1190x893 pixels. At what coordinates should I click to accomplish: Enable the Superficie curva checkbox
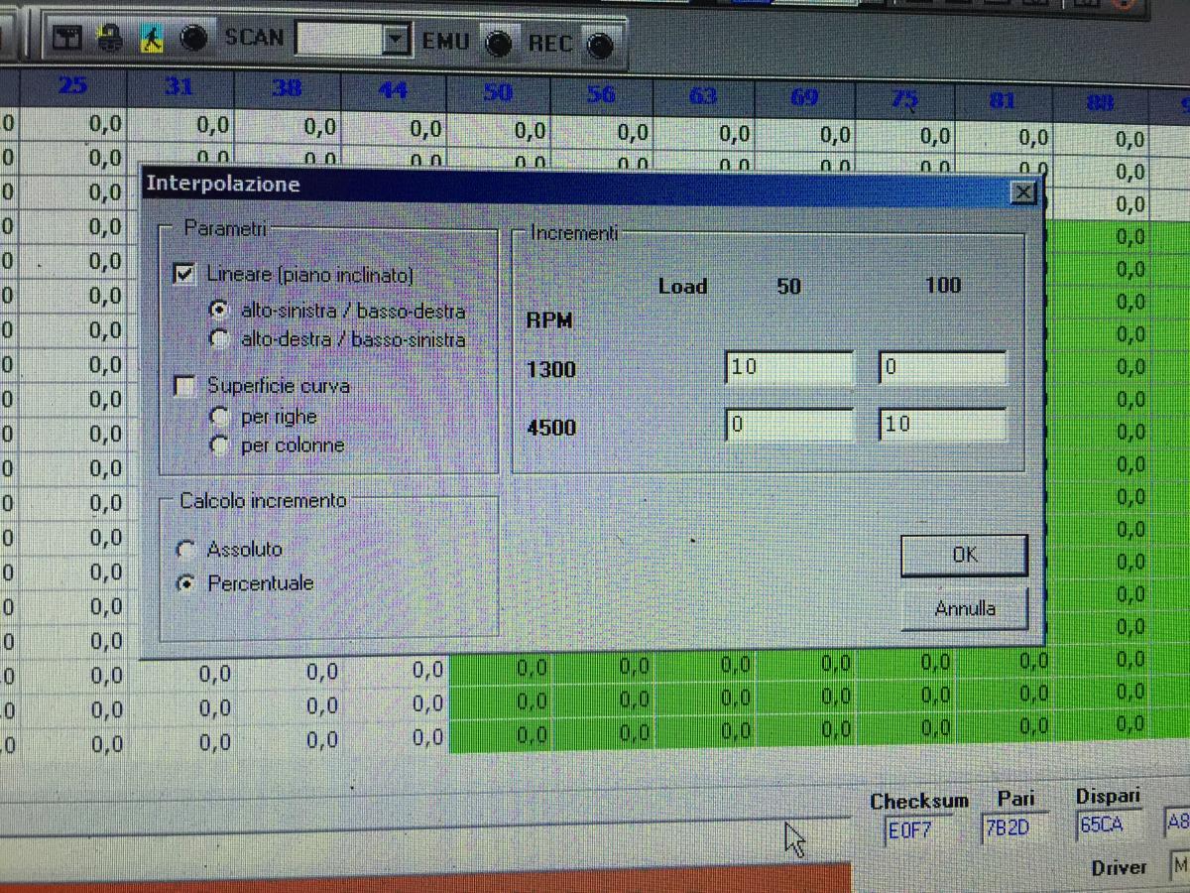[184, 386]
